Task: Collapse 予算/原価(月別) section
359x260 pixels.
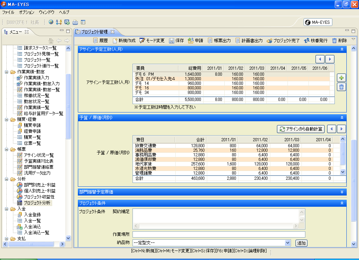Action: 342,118
